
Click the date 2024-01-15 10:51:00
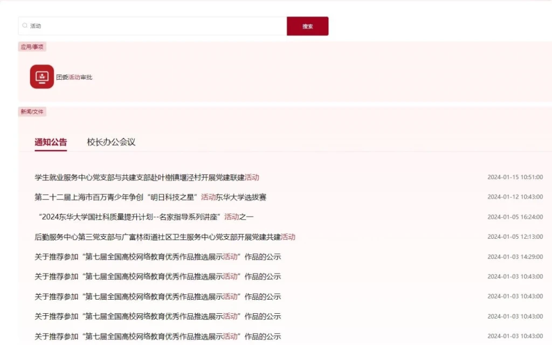(x=515, y=177)
